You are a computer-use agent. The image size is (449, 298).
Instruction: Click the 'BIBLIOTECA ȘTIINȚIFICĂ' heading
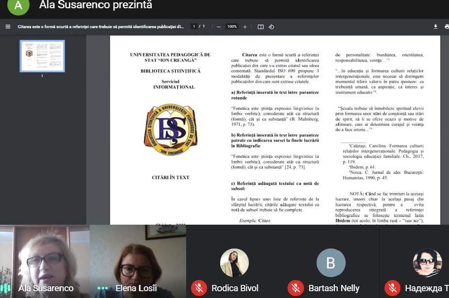coord(171,71)
